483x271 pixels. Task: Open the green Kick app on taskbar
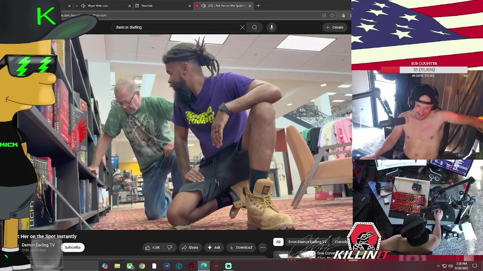228,266
